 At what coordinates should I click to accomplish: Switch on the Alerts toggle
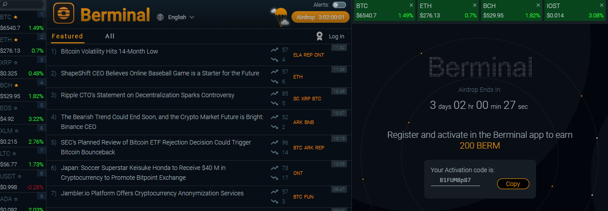pos(339,5)
